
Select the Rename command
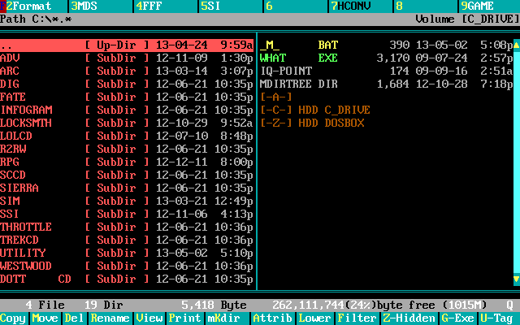tap(110, 318)
